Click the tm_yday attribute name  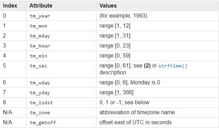click(x=40, y=93)
